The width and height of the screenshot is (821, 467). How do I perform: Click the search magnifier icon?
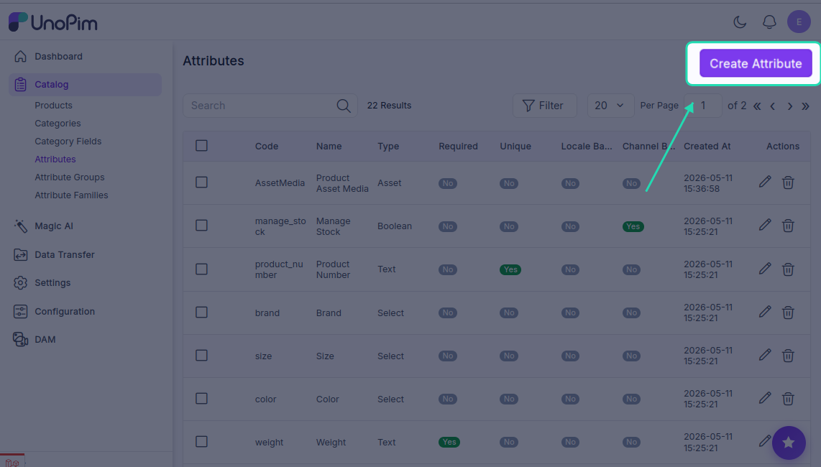point(344,106)
